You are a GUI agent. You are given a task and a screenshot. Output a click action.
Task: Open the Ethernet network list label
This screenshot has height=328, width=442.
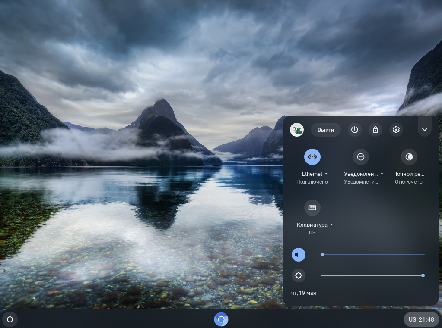pos(315,174)
